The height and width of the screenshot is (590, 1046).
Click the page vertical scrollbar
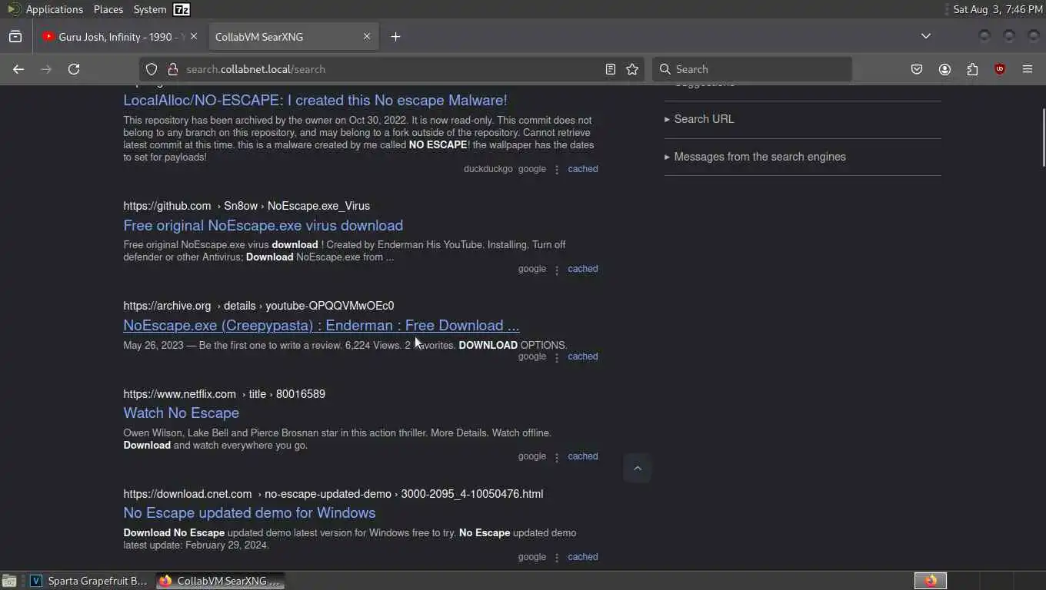point(1043,137)
